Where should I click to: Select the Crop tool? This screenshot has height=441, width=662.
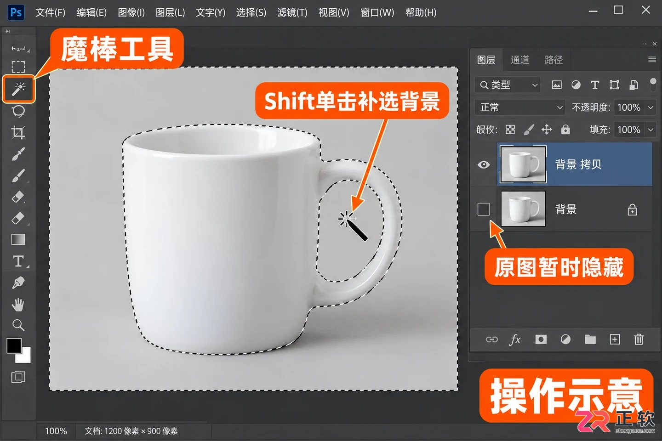pos(18,132)
